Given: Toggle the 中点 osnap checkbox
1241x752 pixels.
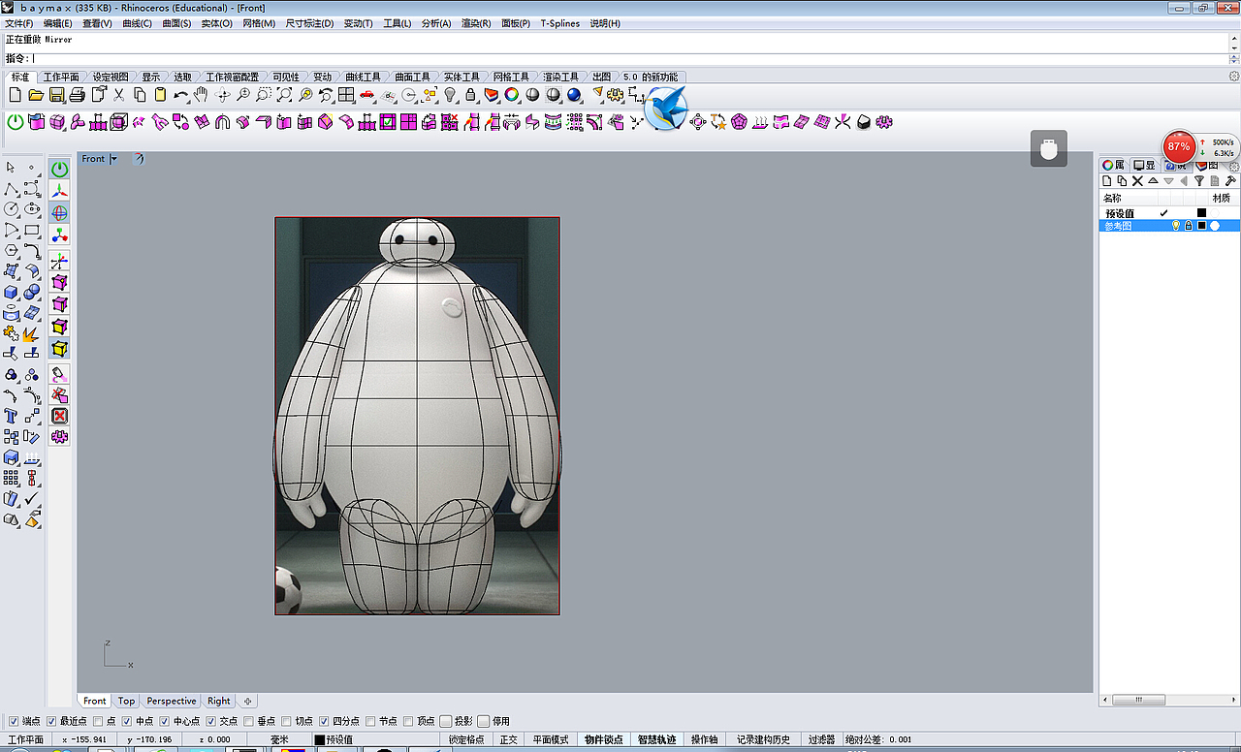Looking at the screenshot, I should (x=127, y=722).
